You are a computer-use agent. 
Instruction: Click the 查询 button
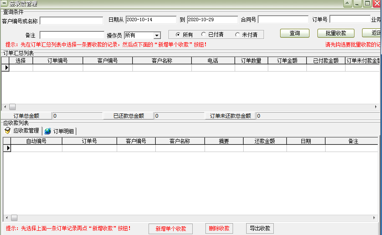295,33
